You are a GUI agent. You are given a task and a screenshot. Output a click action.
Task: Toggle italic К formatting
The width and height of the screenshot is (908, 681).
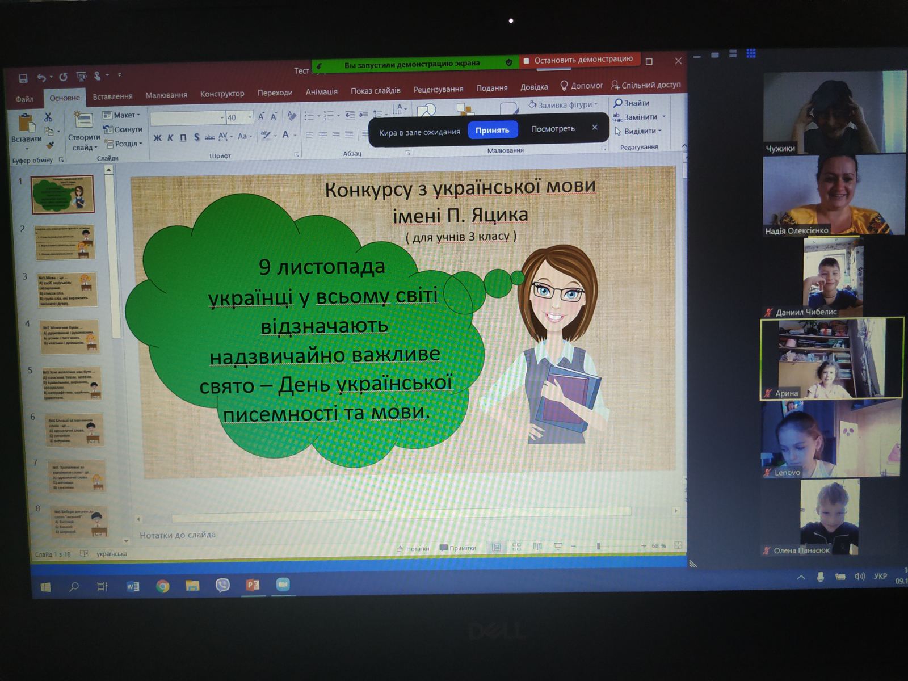[x=170, y=138]
